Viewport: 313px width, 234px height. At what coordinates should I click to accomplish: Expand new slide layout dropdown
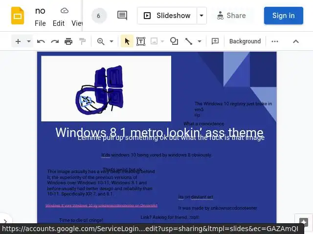(29, 41)
